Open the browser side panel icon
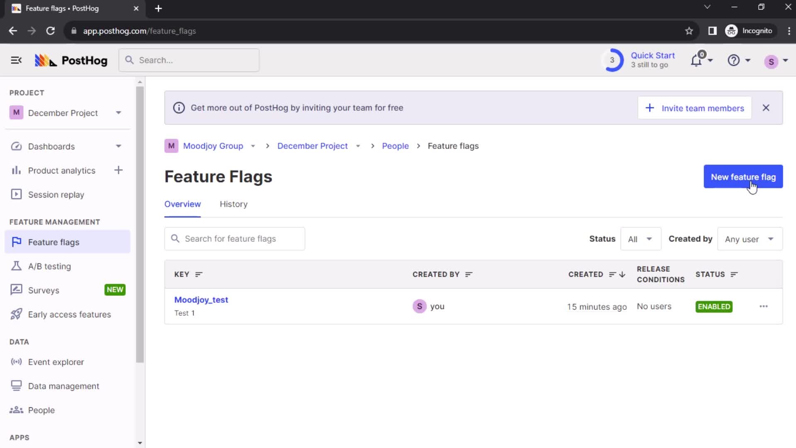Screen dimensions: 796x448 pyautogui.click(x=712, y=31)
